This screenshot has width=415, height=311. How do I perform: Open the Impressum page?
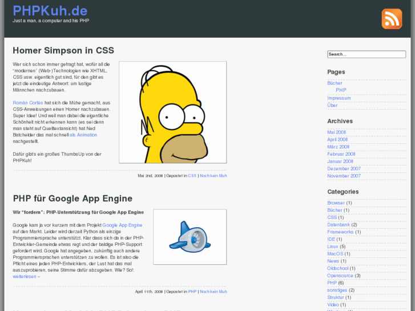(339, 98)
